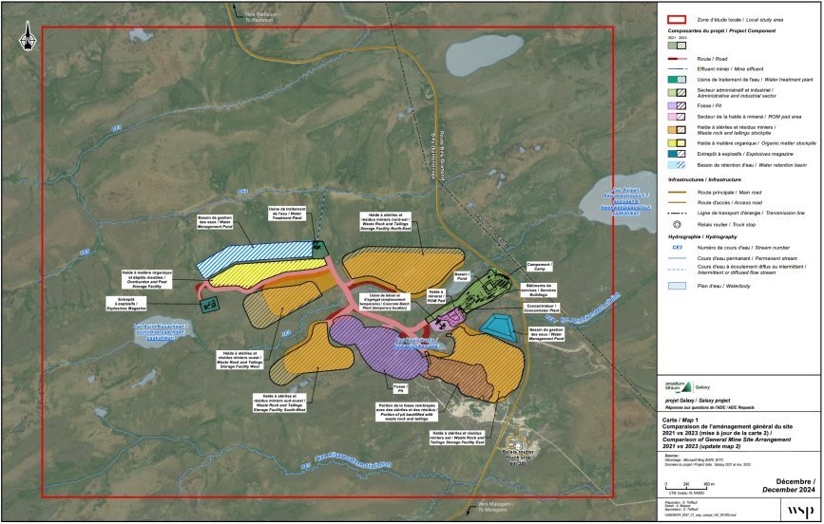Click the 'Bassin / Pond' map label
The image size is (824, 524).
(x=461, y=276)
